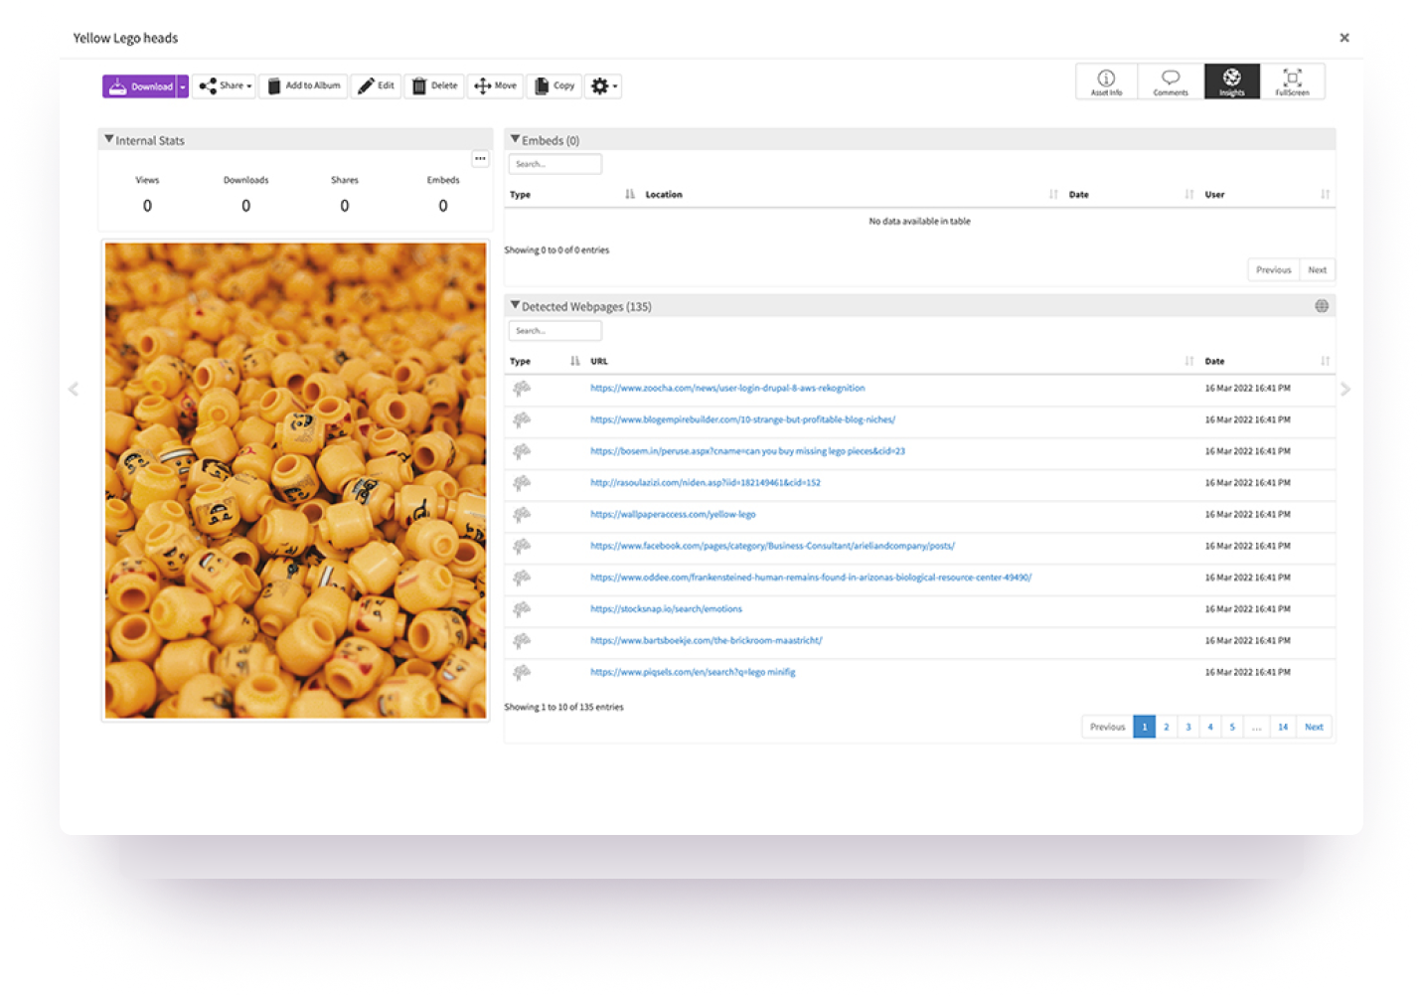Open the oddee.com frankensteined link
This screenshot has width=1423, height=998.
[811, 578]
